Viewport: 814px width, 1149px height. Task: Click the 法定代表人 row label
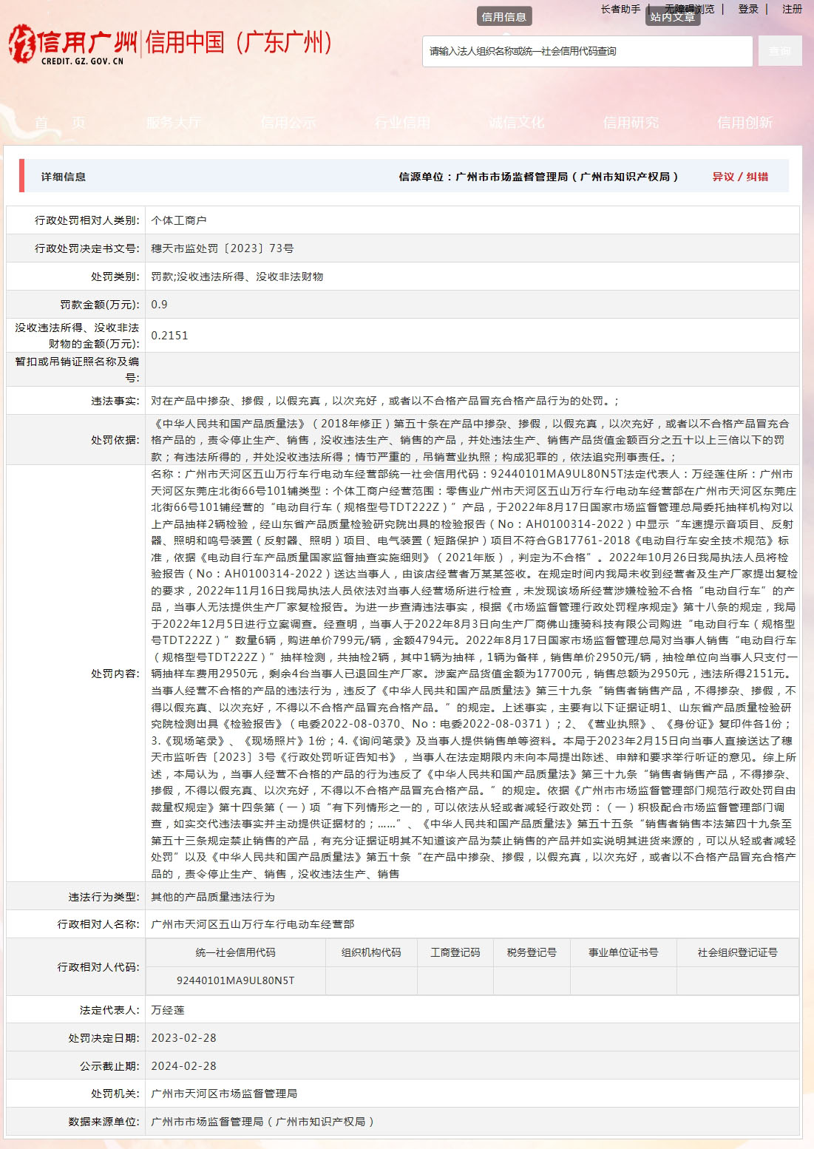109,1010
